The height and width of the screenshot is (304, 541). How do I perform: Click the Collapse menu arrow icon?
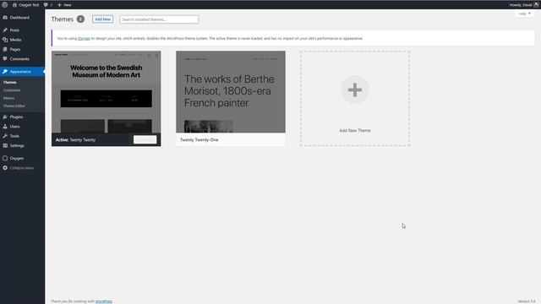(5, 168)
